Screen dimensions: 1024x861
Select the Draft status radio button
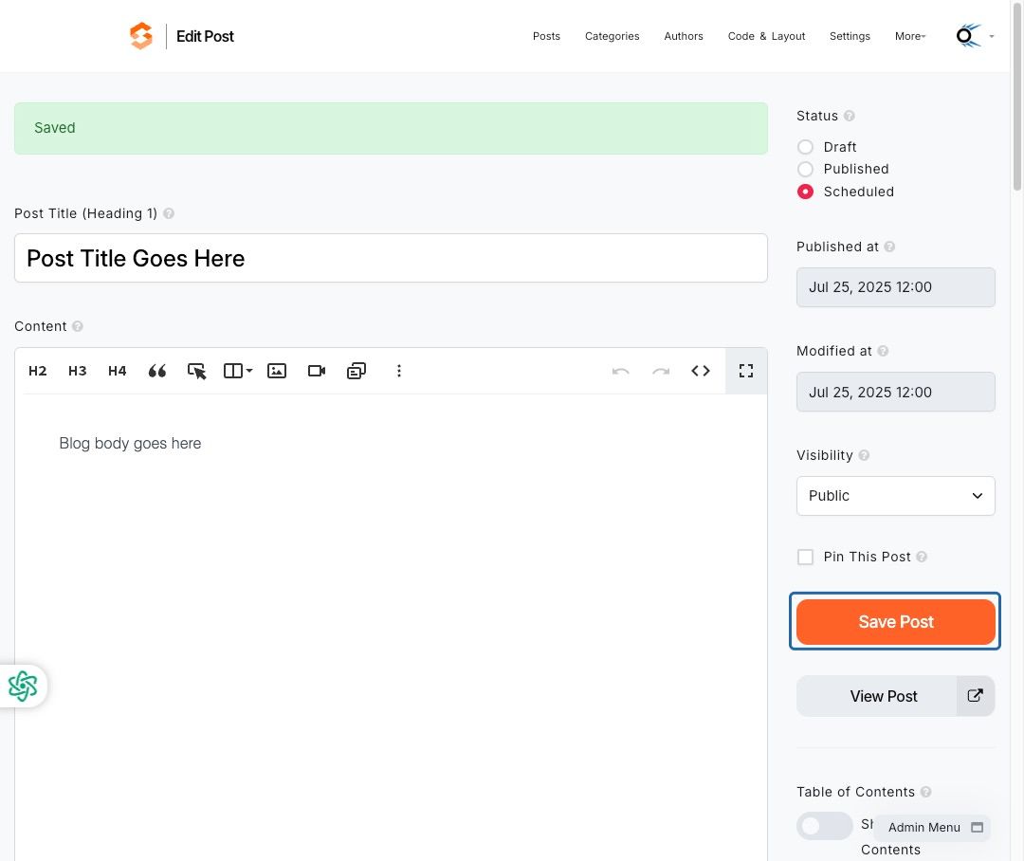[x=805, y=147]
